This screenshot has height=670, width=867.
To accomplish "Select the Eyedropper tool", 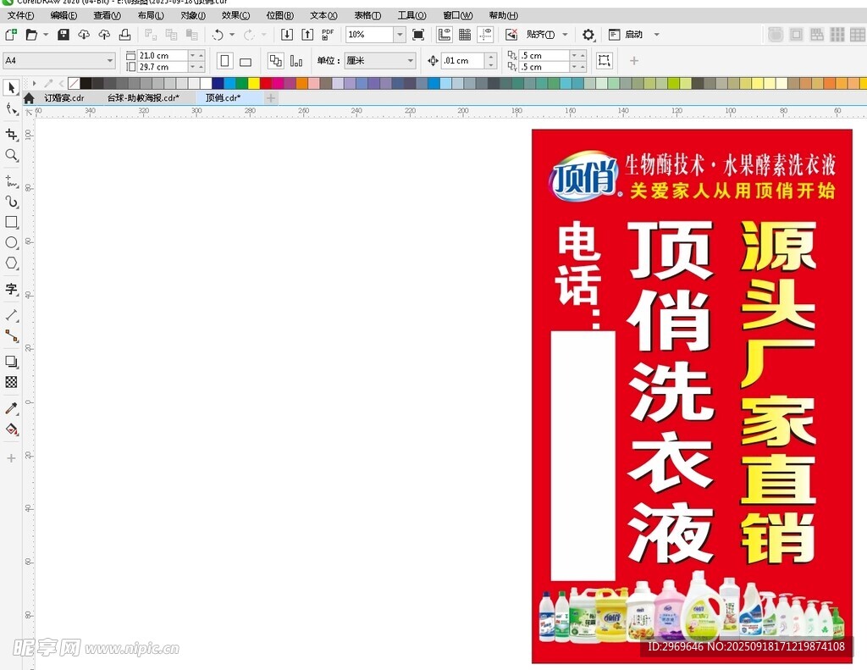I will (11, 408).
